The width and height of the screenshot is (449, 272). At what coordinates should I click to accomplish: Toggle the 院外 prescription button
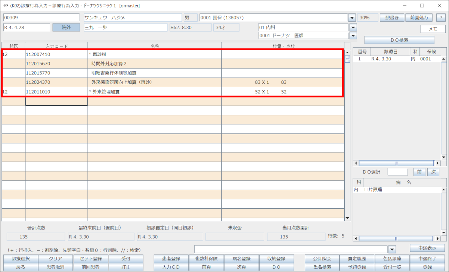pyautogui.click(x=66, y=28)
